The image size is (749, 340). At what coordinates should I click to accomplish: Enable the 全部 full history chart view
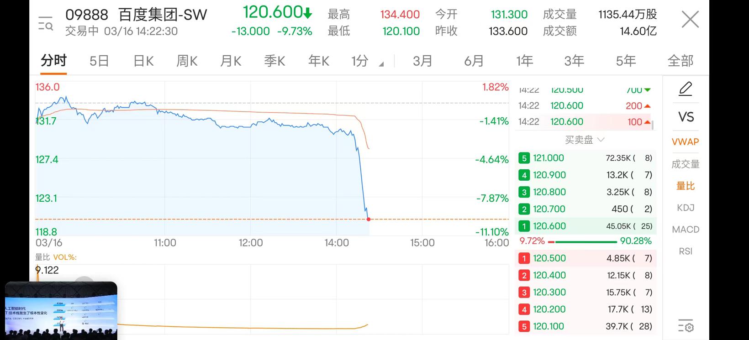click(x=681, y=60)
